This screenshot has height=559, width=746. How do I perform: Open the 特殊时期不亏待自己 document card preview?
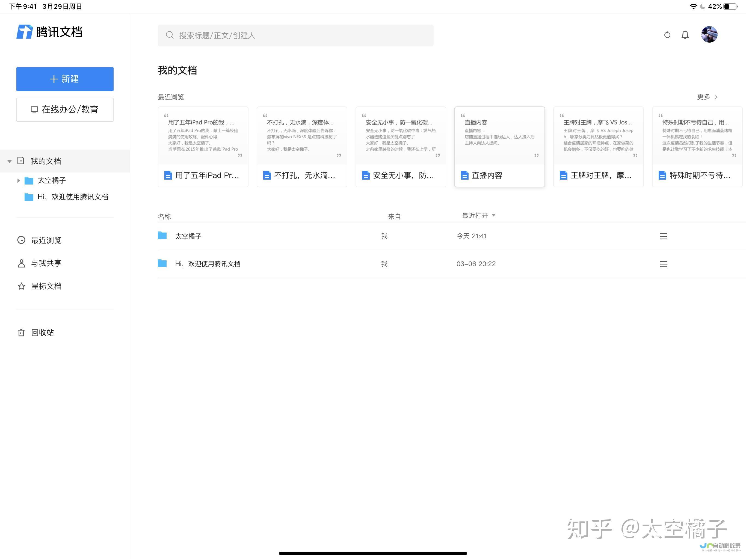click(x=697, y=136)
